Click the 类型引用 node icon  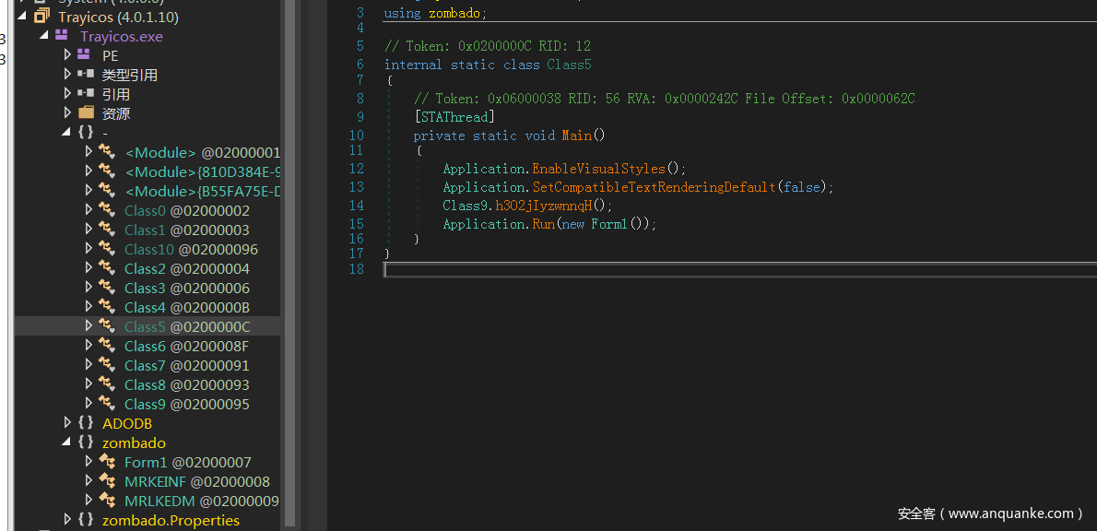(86, 75)
